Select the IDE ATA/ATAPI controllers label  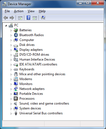(x=38, y=64)
